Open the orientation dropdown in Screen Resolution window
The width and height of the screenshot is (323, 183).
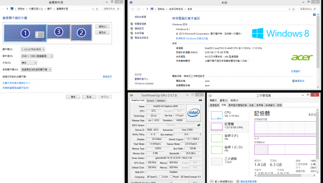[29, 63]
